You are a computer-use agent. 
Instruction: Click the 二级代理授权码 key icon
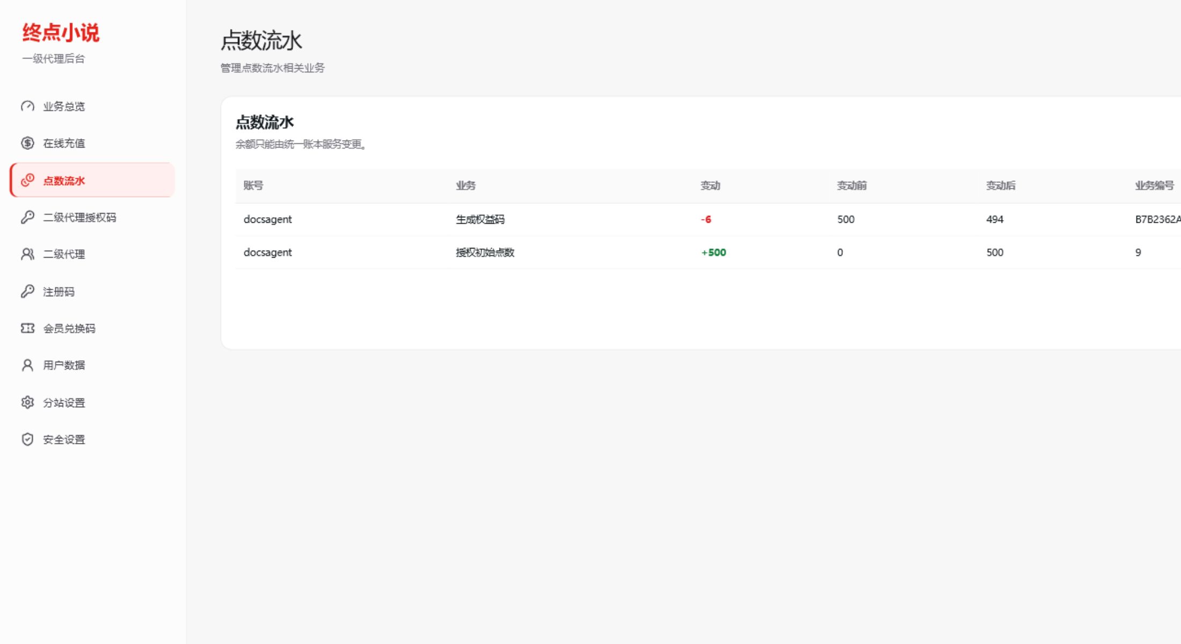point(27,217)
